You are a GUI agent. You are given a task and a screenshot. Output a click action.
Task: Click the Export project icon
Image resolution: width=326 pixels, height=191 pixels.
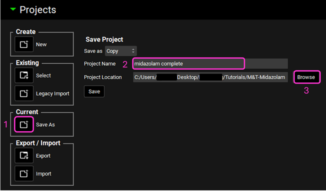23,156
